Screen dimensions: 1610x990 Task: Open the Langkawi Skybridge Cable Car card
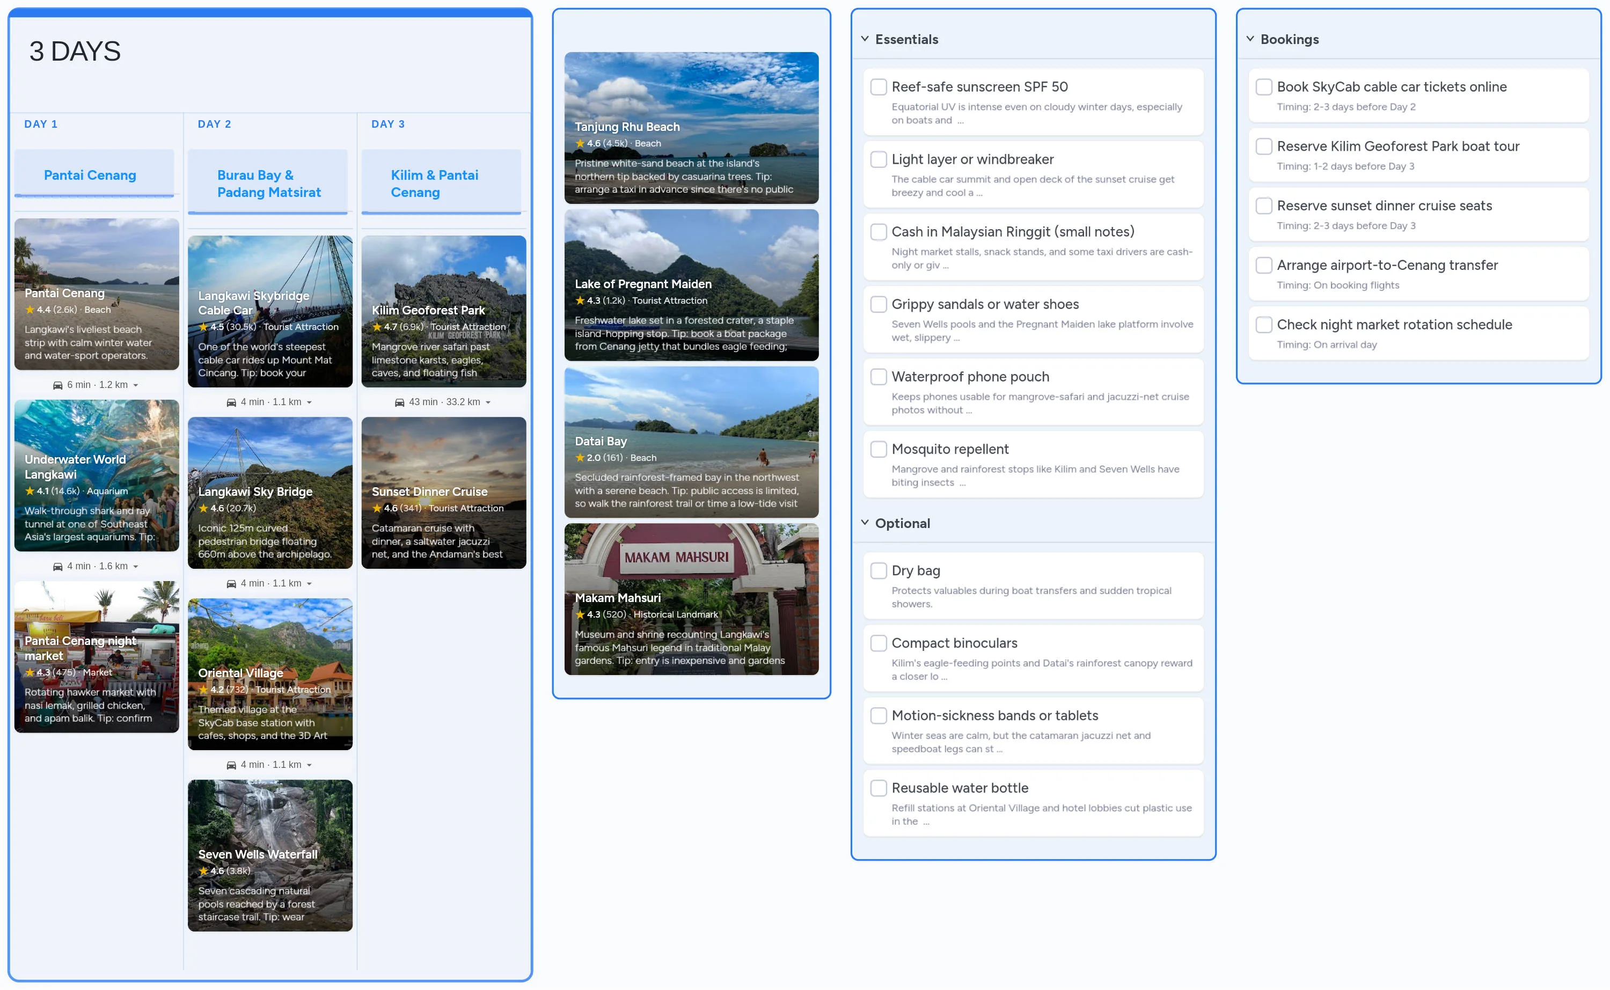[270, 312]
